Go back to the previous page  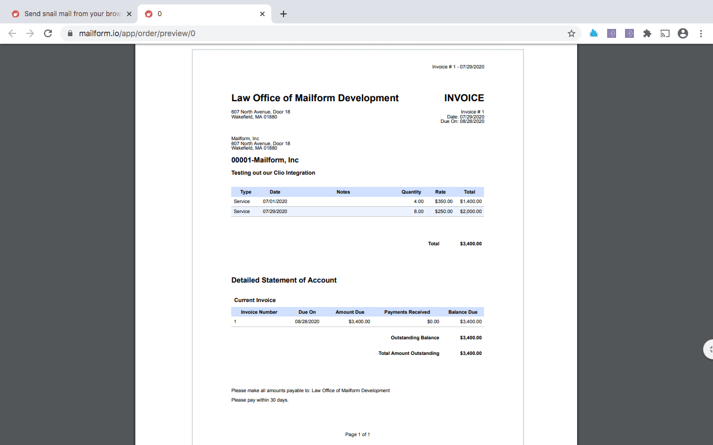coord(12,33)
